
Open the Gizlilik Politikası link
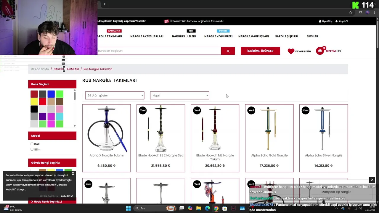[x=49, y=196]
